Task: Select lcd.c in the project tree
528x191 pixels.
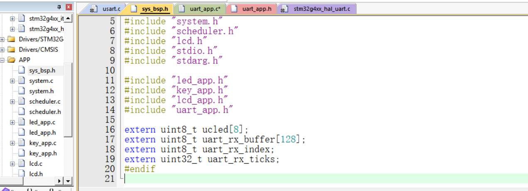Action: click(x=36, y=164)
